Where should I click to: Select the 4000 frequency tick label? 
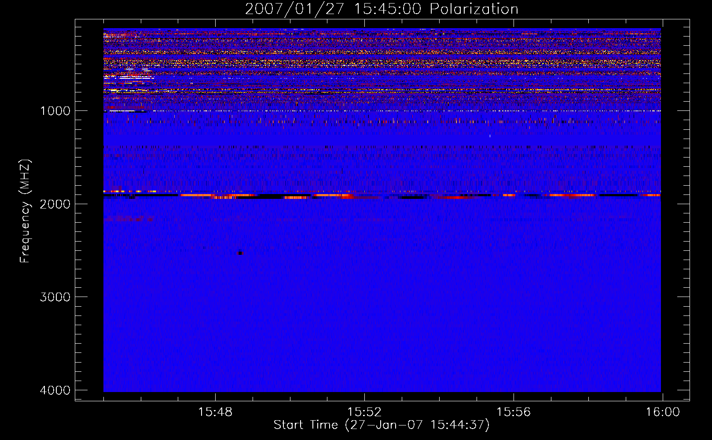pyautogui.click(x=55, y=390)
